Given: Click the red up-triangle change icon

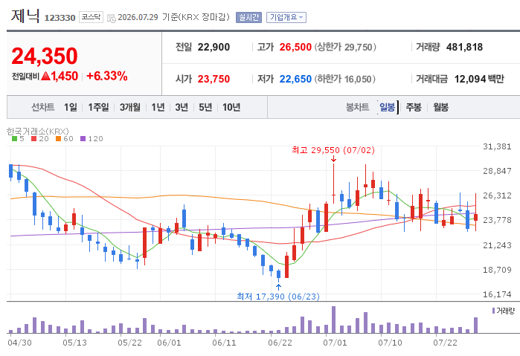Looking at the screenshot, I should tap(46, 76).
